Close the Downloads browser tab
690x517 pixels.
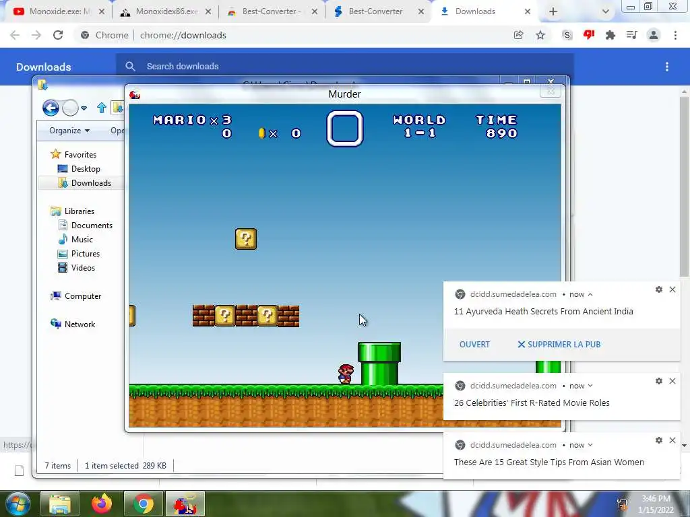click(x=528, y=12)
